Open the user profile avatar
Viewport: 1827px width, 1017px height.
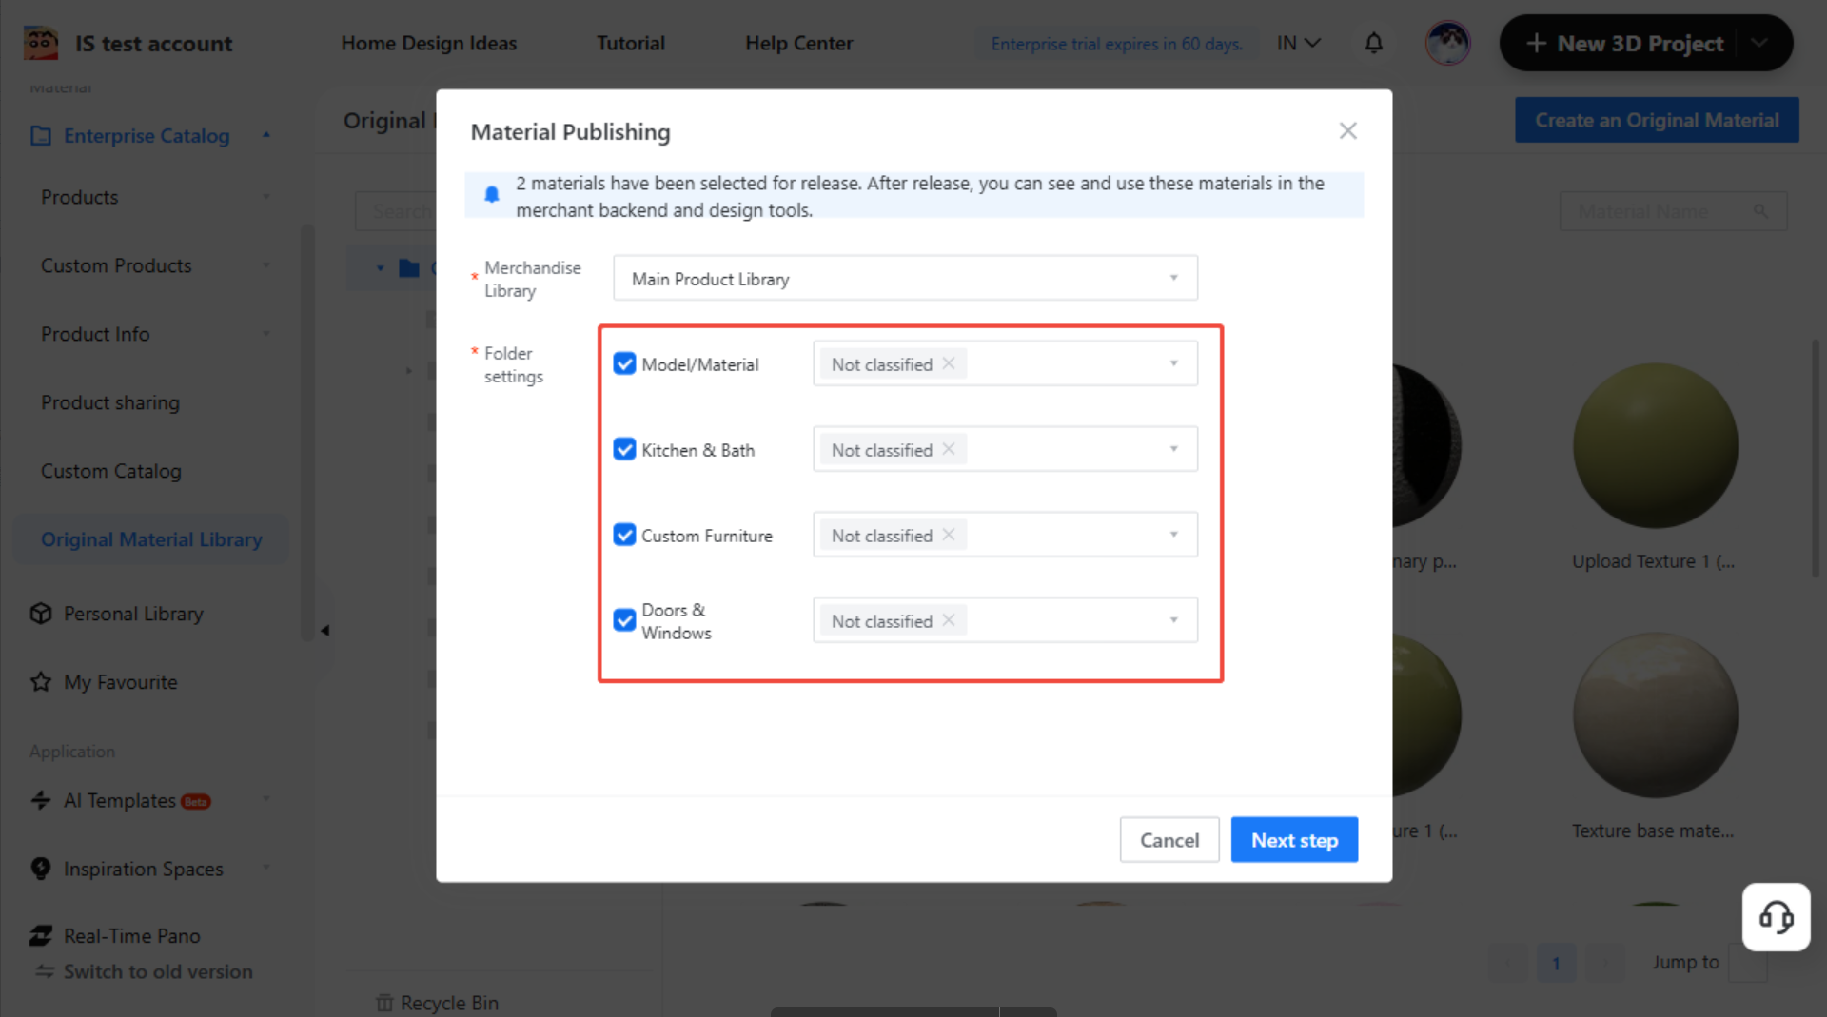(1447, 43)
